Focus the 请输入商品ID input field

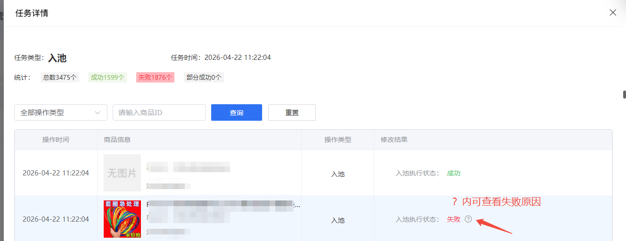tap(159, 113)
